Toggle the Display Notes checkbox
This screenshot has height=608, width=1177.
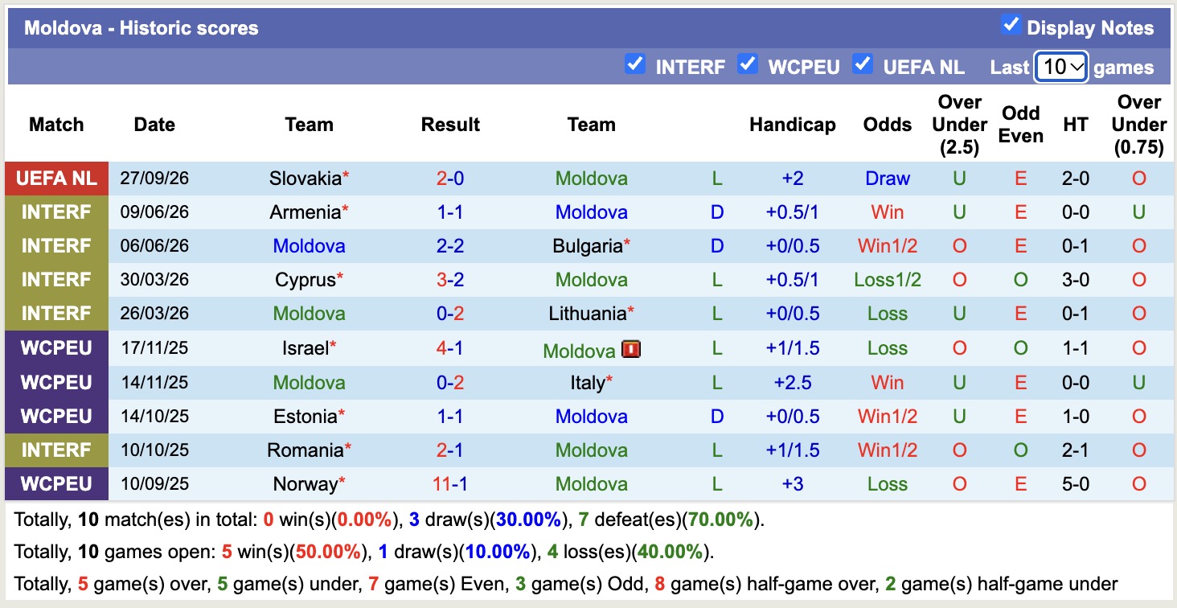pyautogui.click(x=1011, y=25)
